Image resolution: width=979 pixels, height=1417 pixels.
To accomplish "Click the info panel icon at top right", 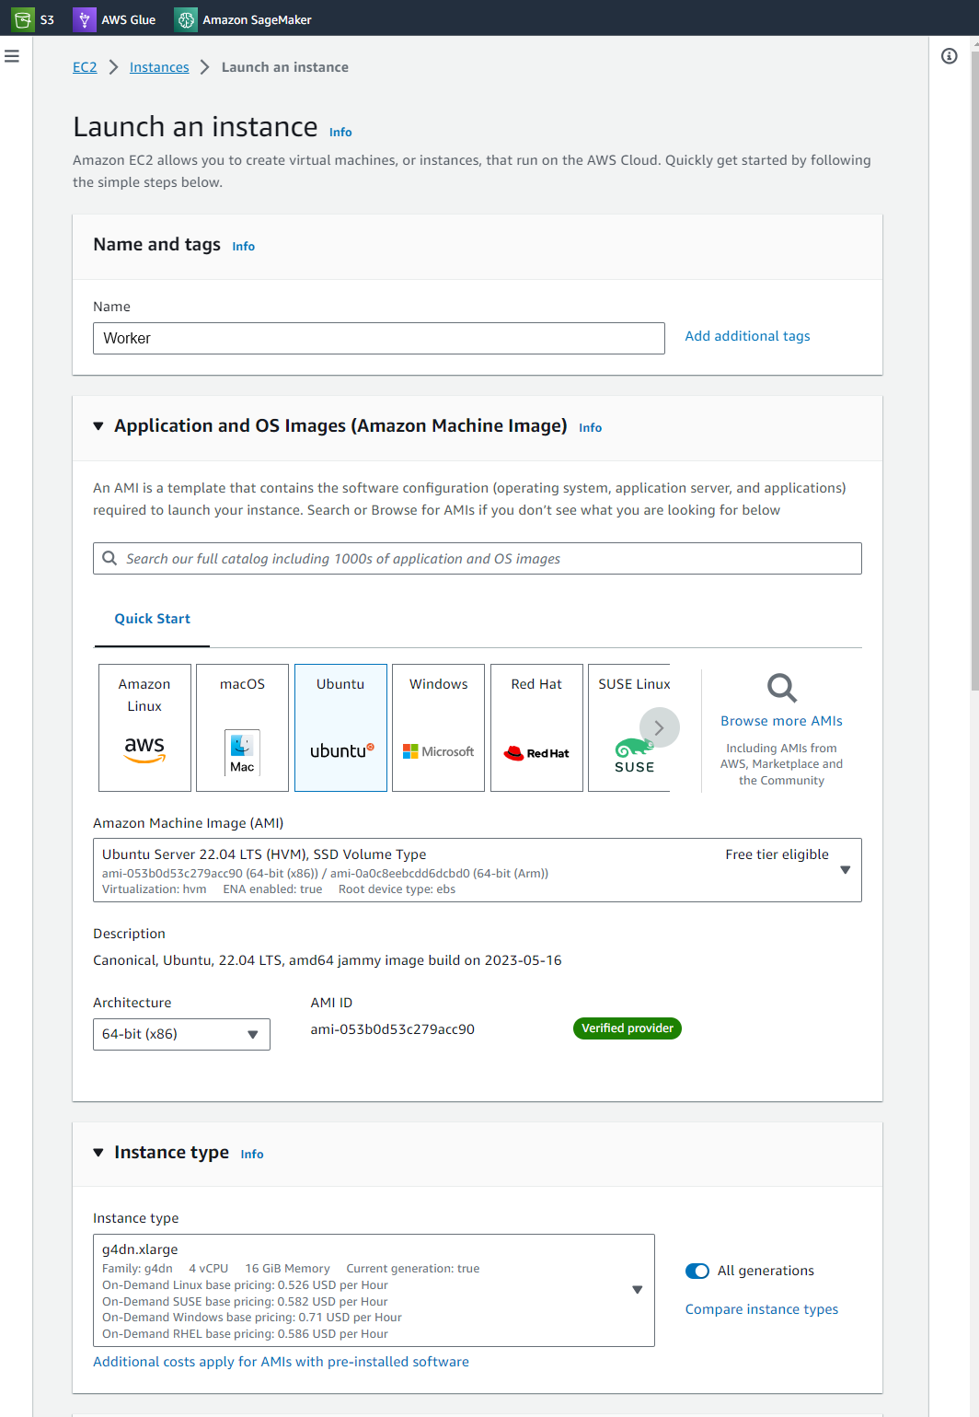I will (950, 56).
